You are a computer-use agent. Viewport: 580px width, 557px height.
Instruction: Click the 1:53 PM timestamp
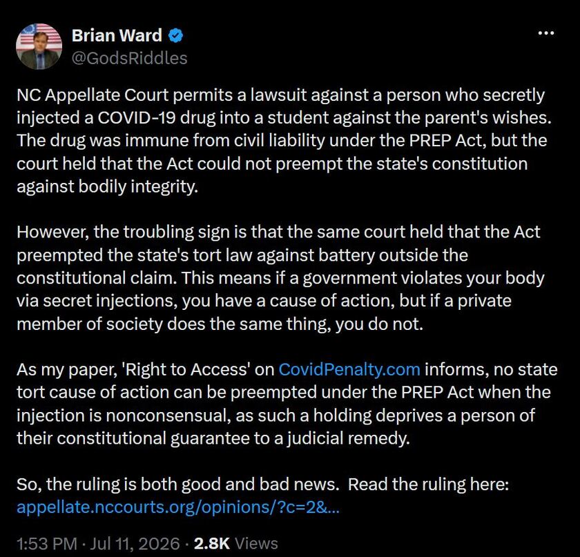47,544
